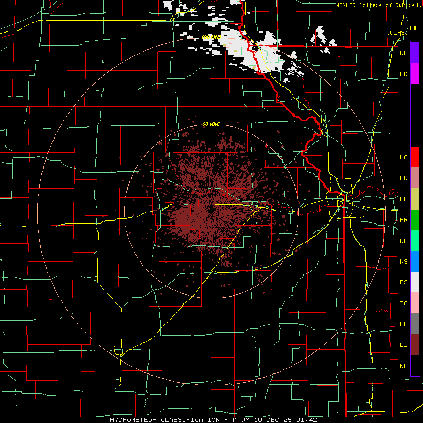Click the purple RF legend color swatch

(x=415, y=52)
